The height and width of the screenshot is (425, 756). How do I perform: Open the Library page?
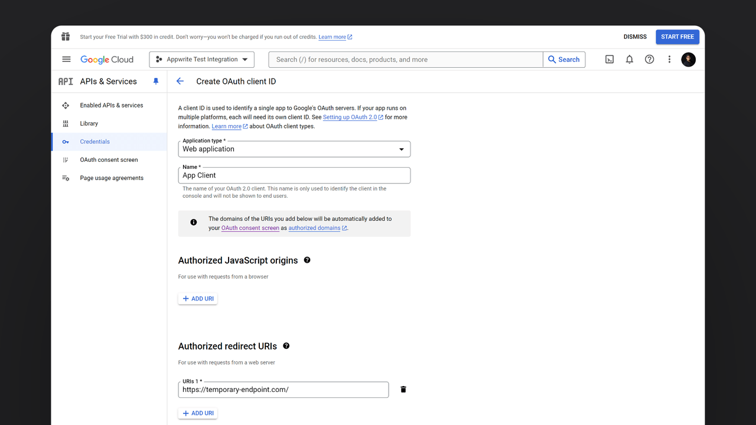(109, 123)
